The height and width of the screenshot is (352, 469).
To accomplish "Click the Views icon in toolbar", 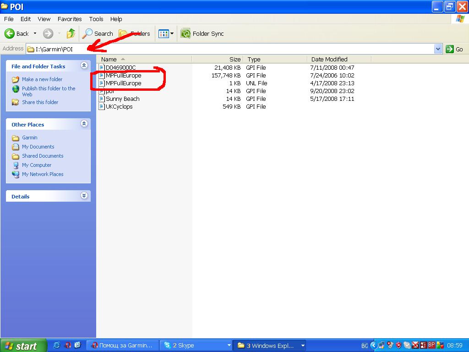I will pyautogui.click(x=163, y=33).
